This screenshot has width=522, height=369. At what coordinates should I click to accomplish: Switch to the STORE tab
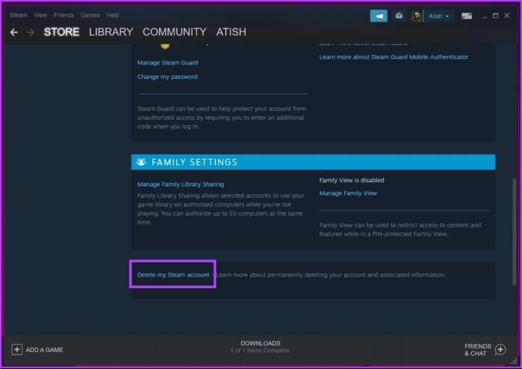[62, 32]
